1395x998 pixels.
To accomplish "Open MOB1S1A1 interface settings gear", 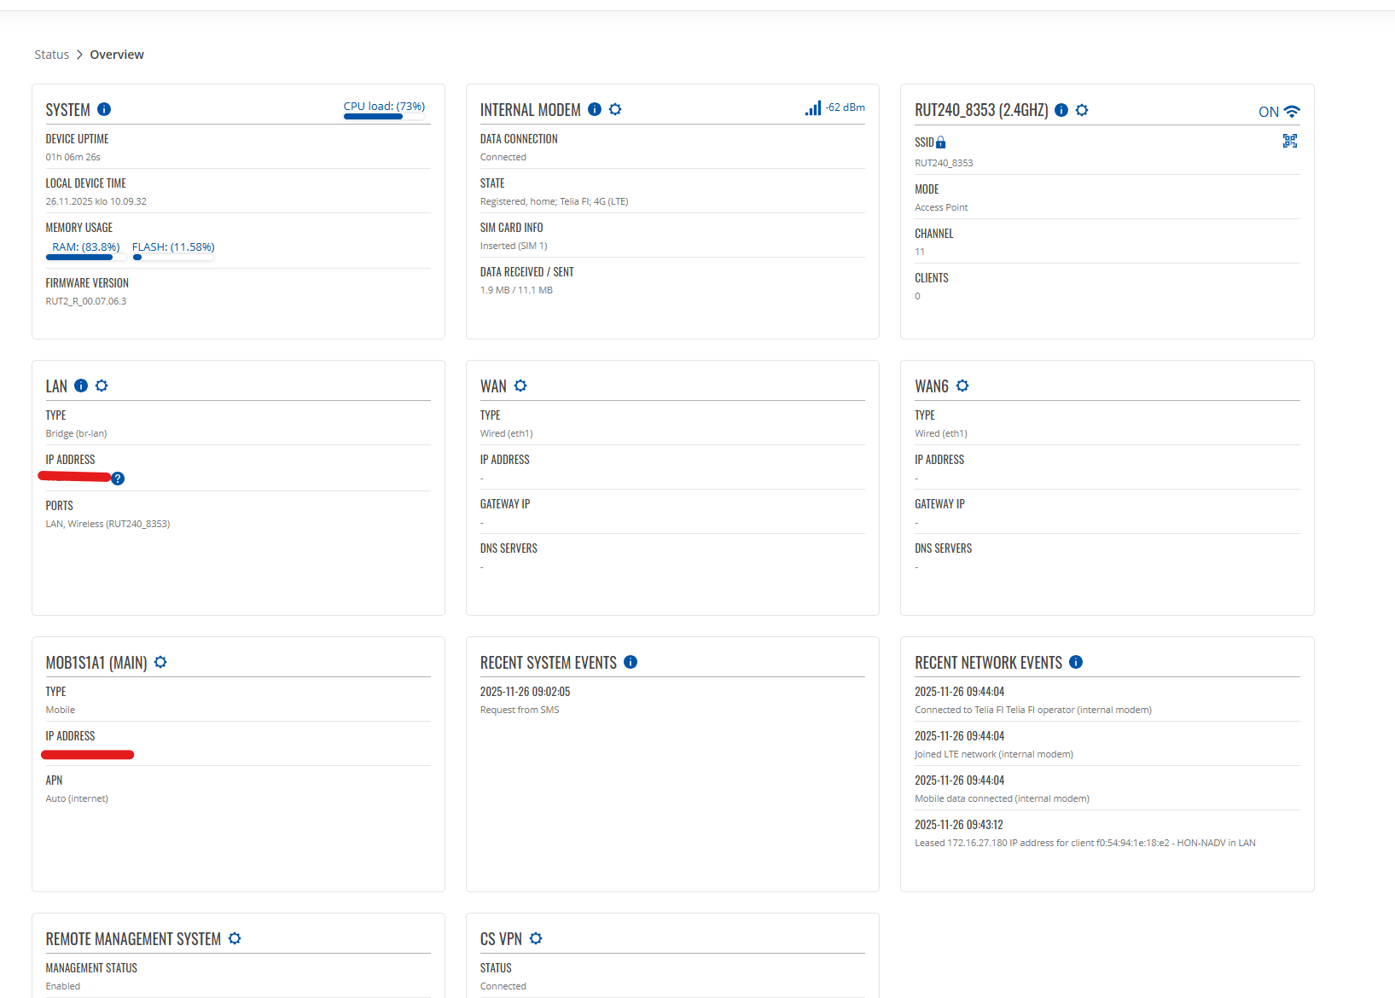I will [x=160, y=662].
